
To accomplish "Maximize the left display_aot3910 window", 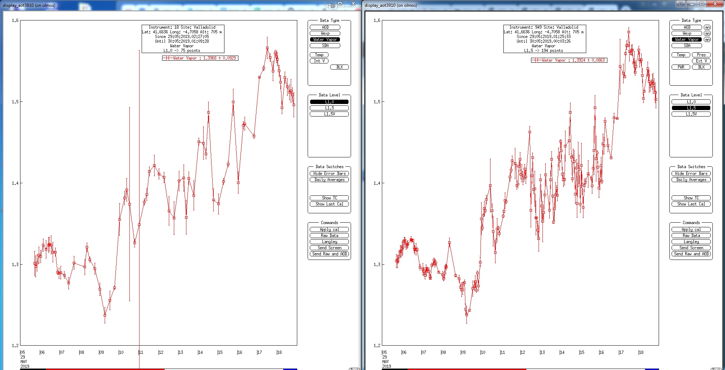I will click(340, 4).
